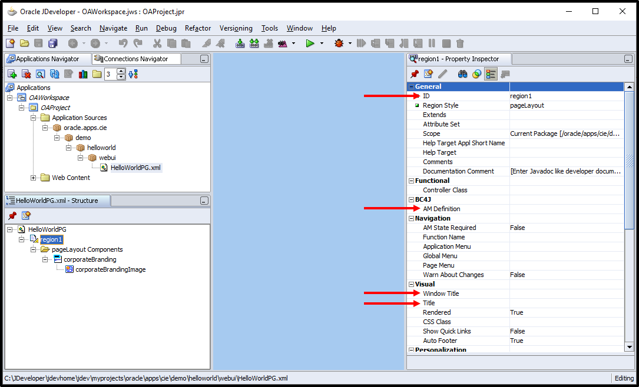Click the Paste clipboard icon
Viewport: 639px width, 387px height.
pyautogui.click(x=186, y=43)
